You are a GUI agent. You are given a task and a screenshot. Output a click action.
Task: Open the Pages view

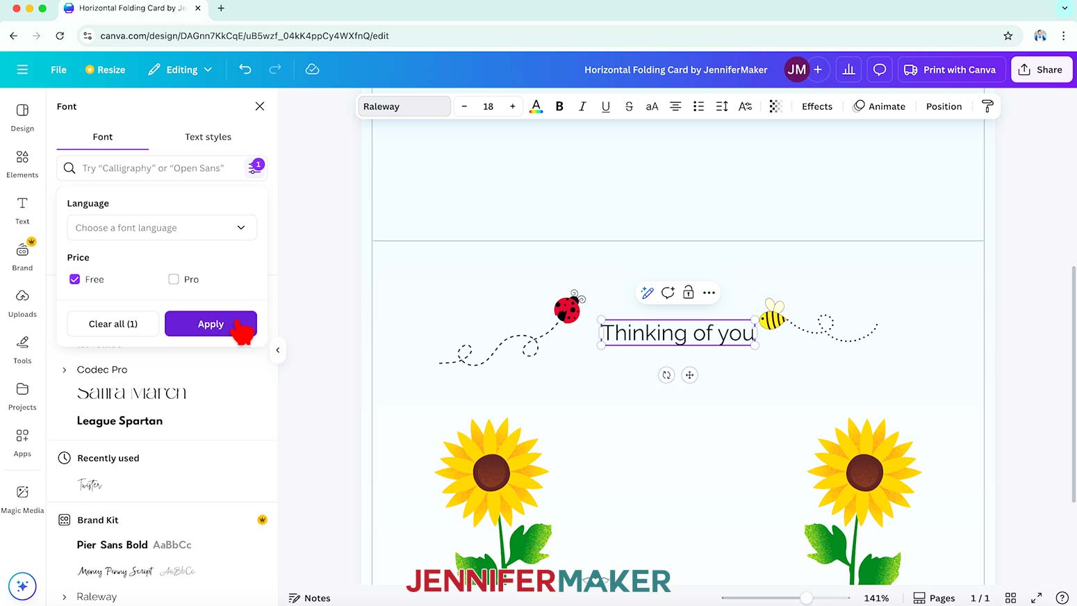934,598
